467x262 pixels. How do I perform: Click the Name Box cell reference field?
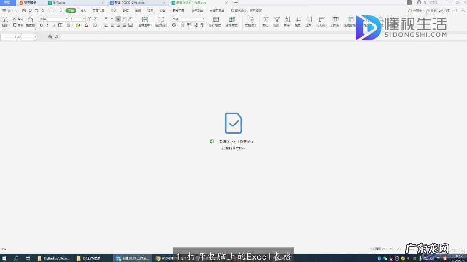click(18, 36)
